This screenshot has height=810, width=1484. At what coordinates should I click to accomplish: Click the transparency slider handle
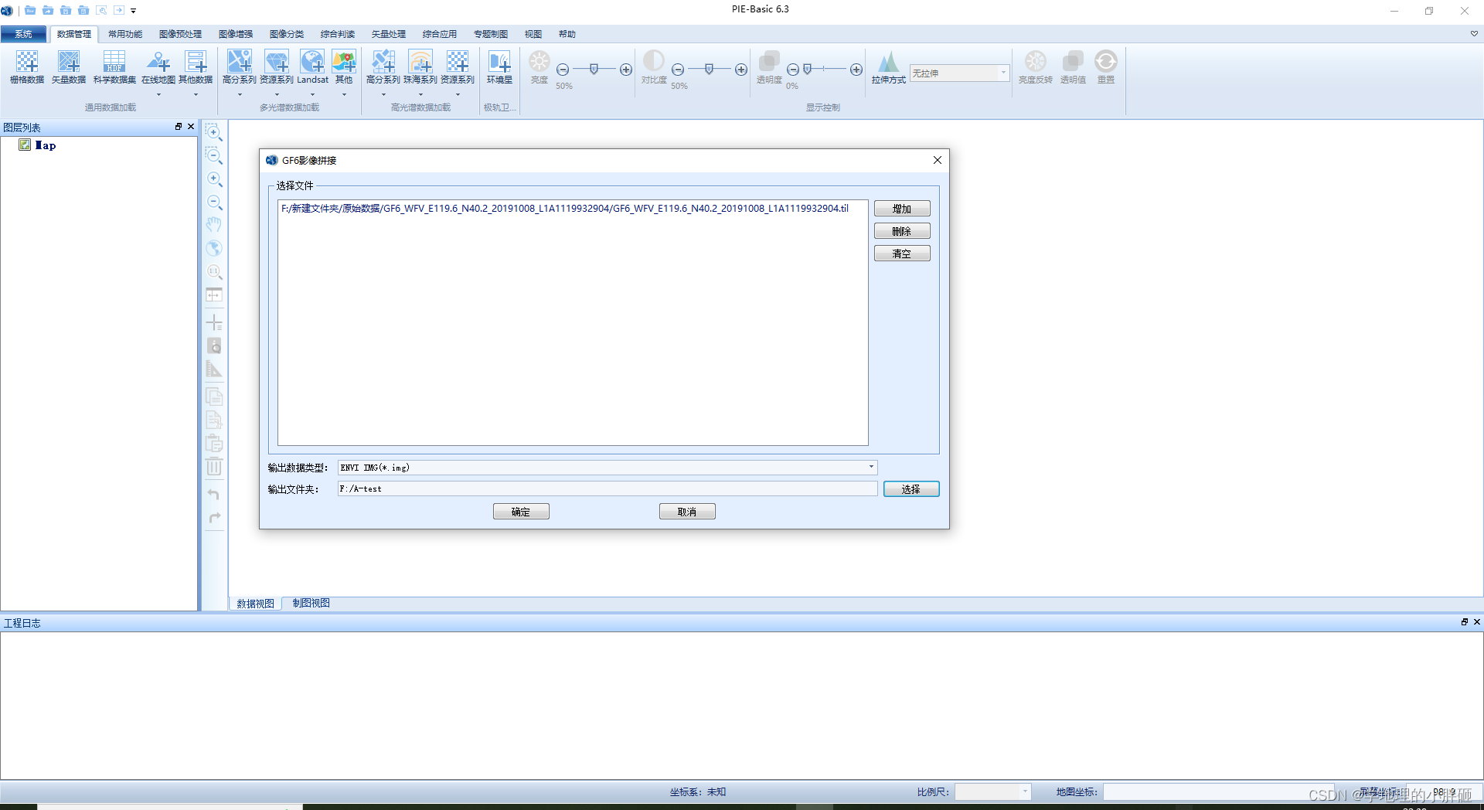808,70
